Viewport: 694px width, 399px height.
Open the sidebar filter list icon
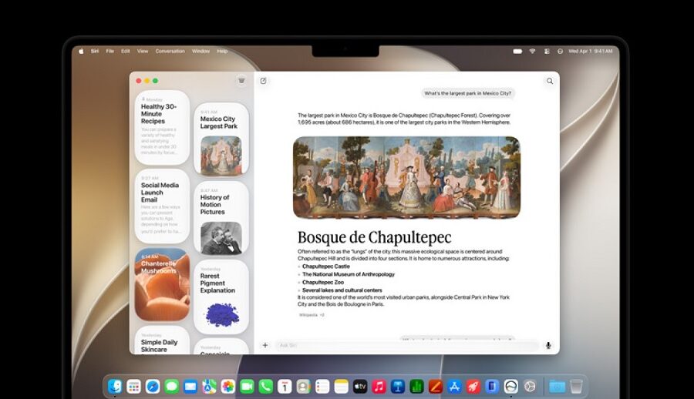point(241,81)
